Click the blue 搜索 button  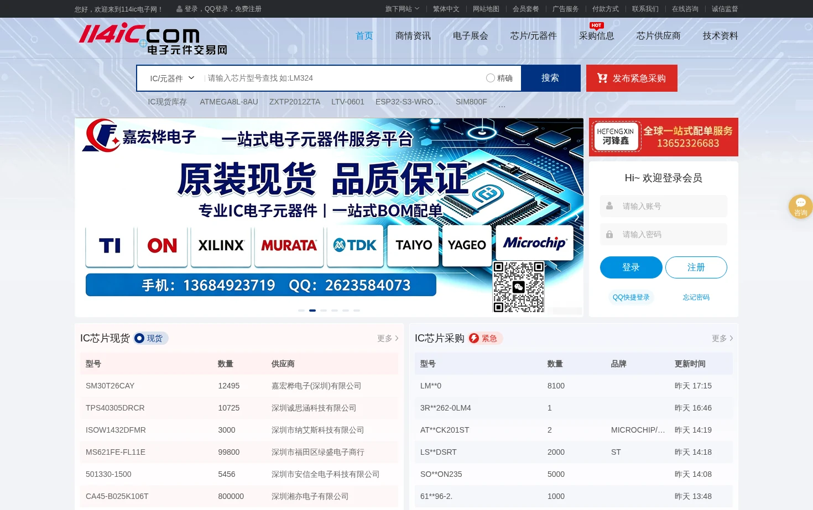[550, 78]
